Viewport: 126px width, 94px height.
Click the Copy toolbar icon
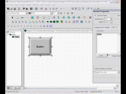(x=54, y=9)
